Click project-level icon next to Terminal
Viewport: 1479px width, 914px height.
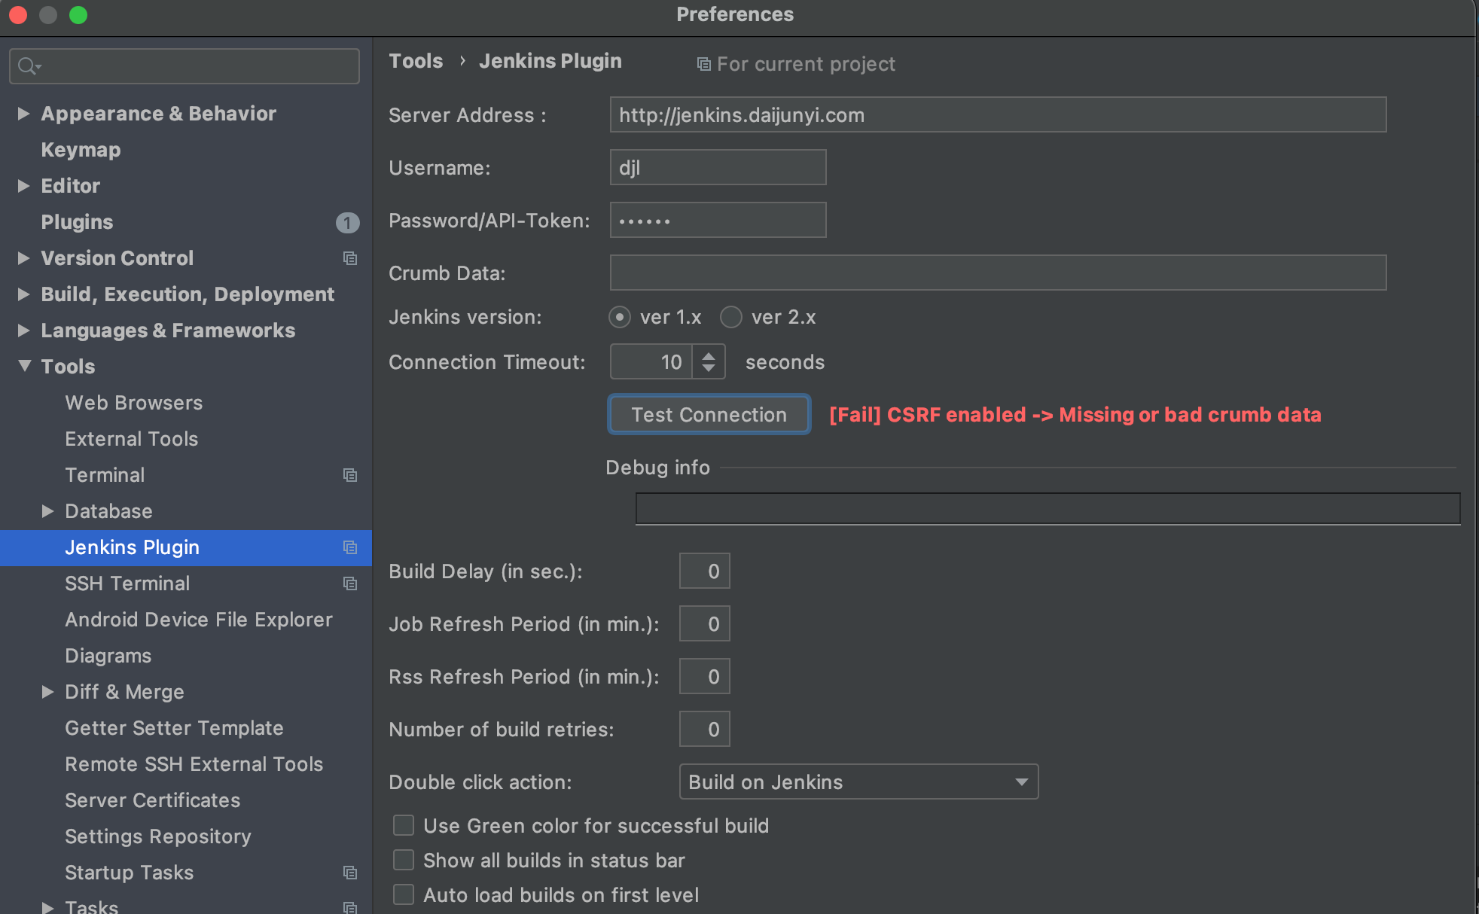(x=350, y=475)
